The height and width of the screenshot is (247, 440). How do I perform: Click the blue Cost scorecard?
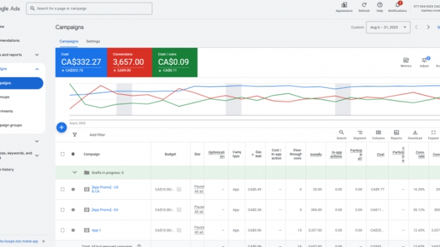click(x=81, y=62)
